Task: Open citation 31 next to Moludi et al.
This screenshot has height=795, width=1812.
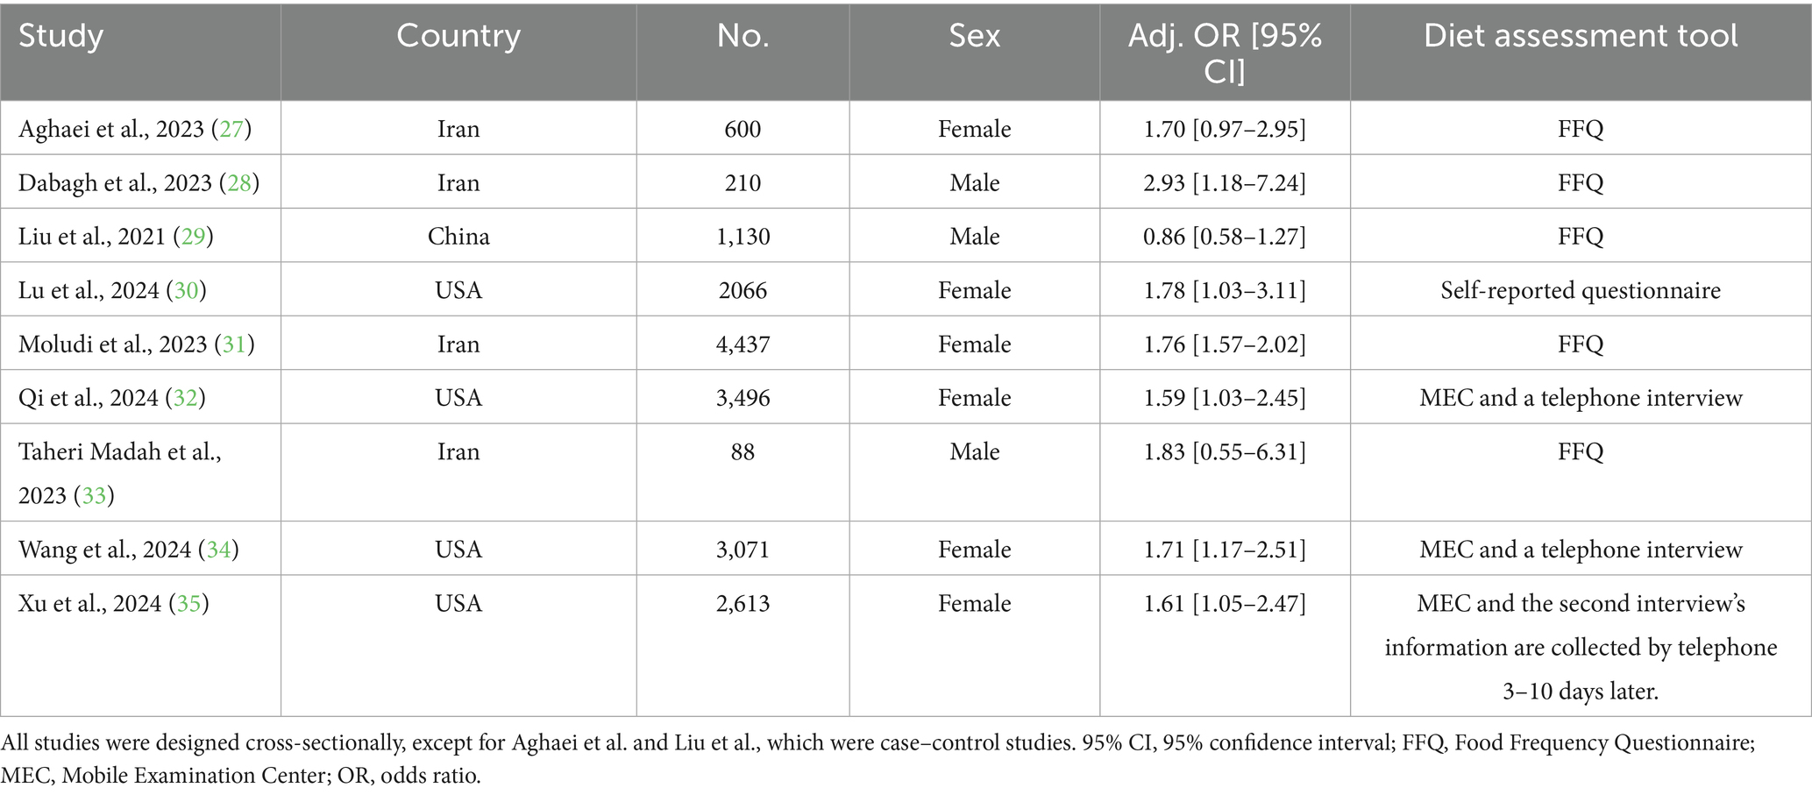Action: point(234,344)
